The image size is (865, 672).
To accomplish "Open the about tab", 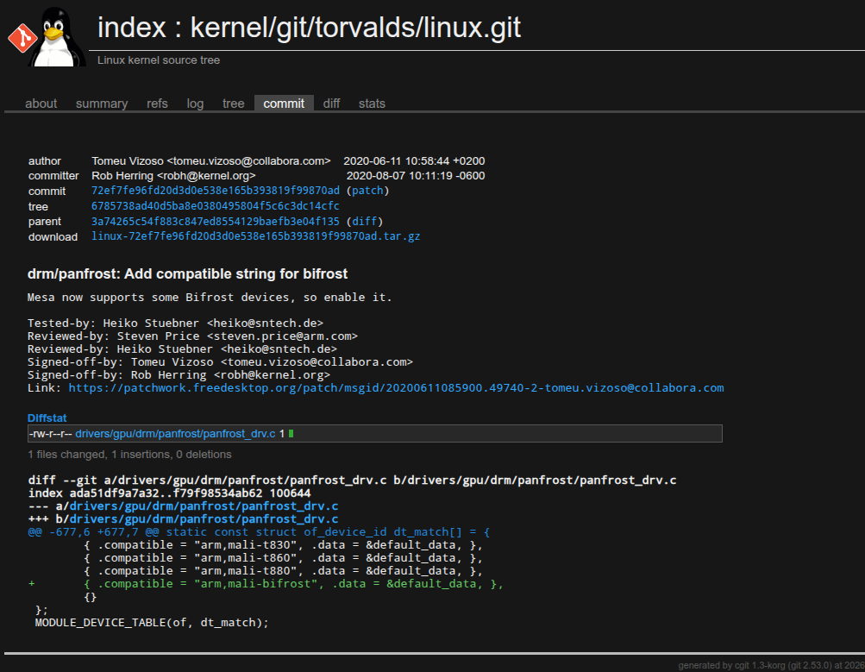I will click(x=41, y=104).
